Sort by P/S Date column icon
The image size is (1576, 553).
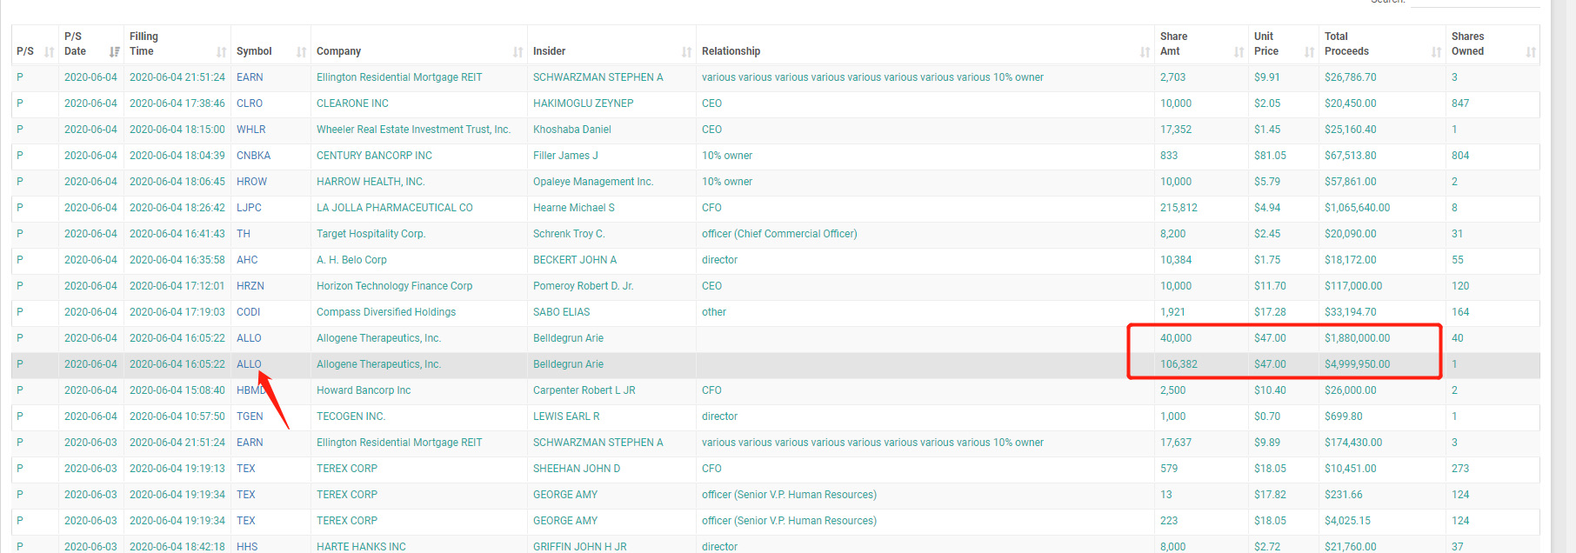[115, 52]
